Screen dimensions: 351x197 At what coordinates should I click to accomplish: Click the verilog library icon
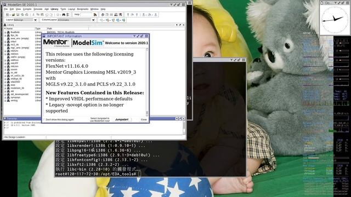(9, 101)
